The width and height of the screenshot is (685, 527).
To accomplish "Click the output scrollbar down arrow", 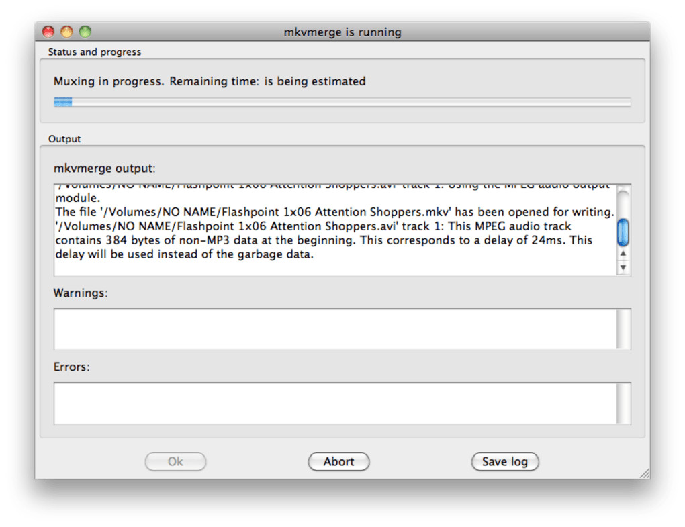I will 623,267.
